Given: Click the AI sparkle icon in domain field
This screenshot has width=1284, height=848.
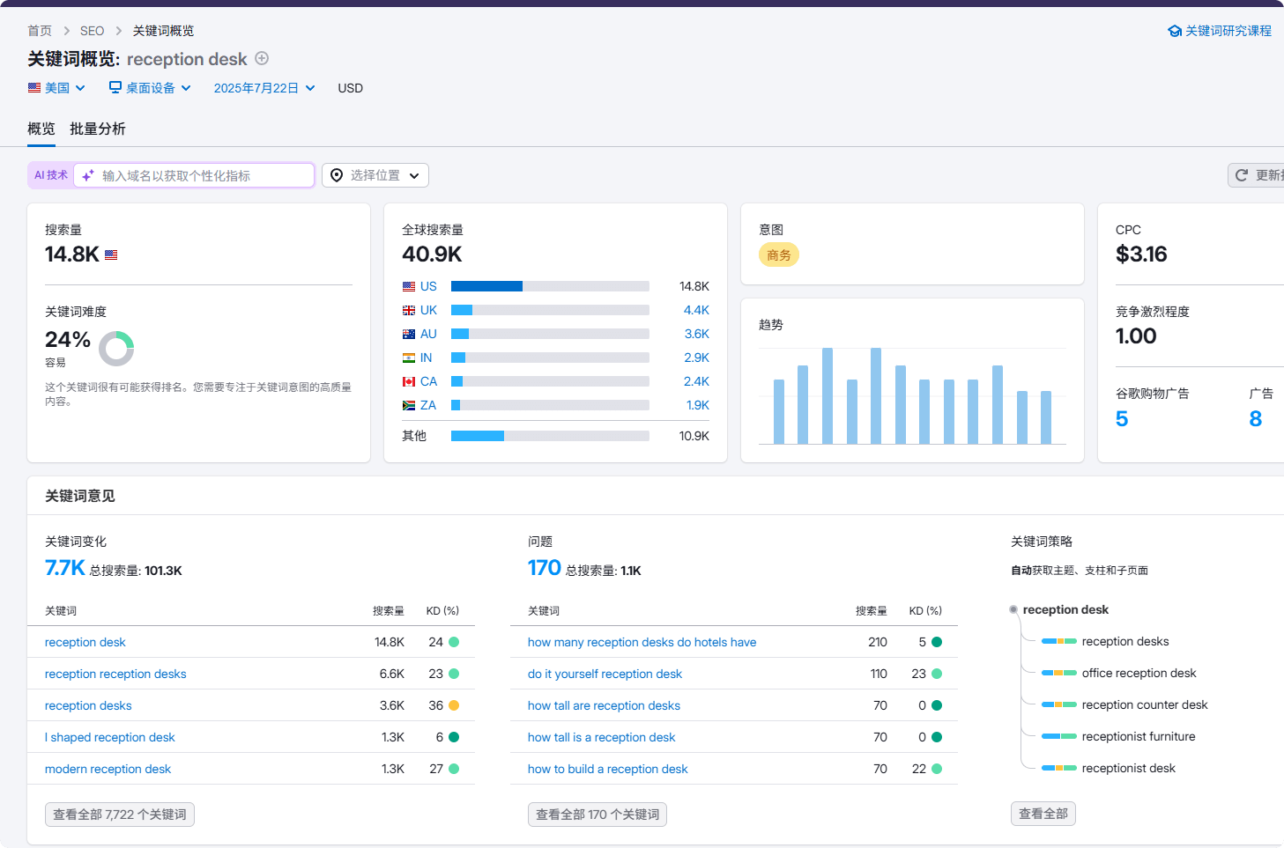Looking at the screenshot, I should [88, 176].
